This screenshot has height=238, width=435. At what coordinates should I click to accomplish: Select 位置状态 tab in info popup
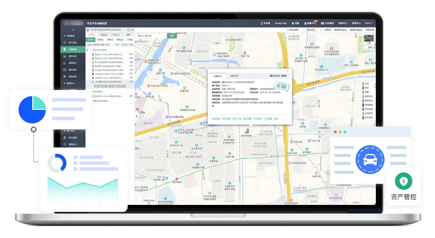pyautogui.click(x=217, y=76)
